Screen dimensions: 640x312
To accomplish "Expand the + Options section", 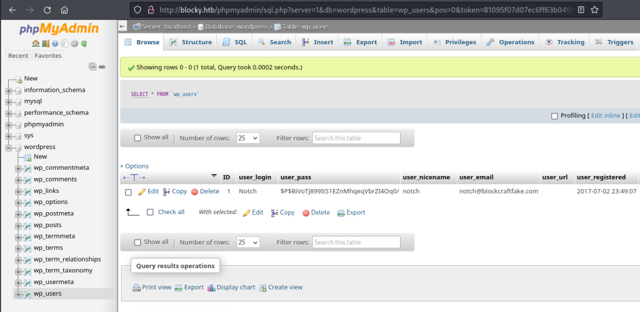I will (x=134, y=166).
